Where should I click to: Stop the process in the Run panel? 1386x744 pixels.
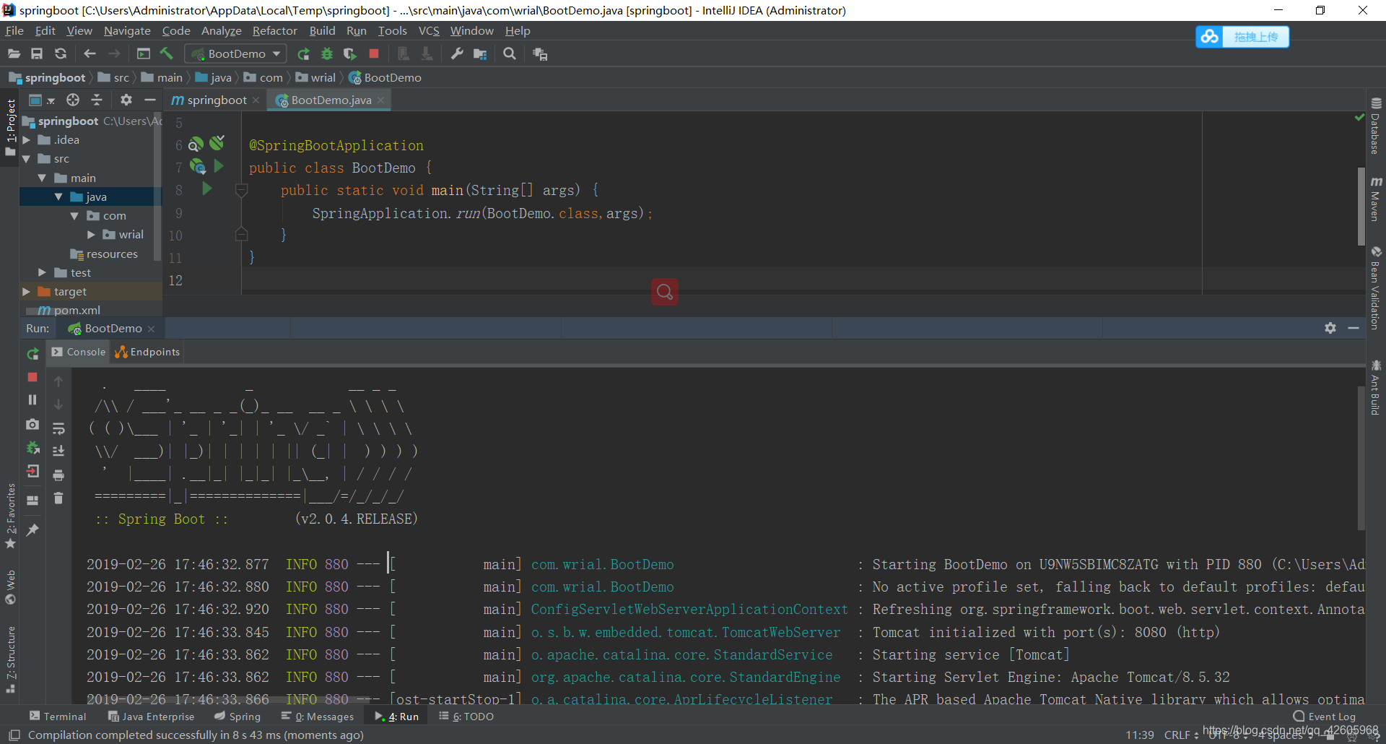point(32,377)
